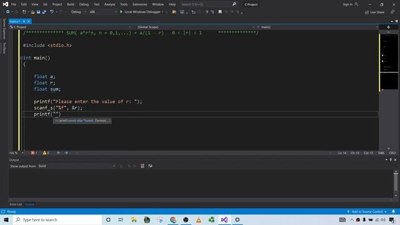Click the Visual Studio logo icon
The image size is (400, 225).
point(6,4)
